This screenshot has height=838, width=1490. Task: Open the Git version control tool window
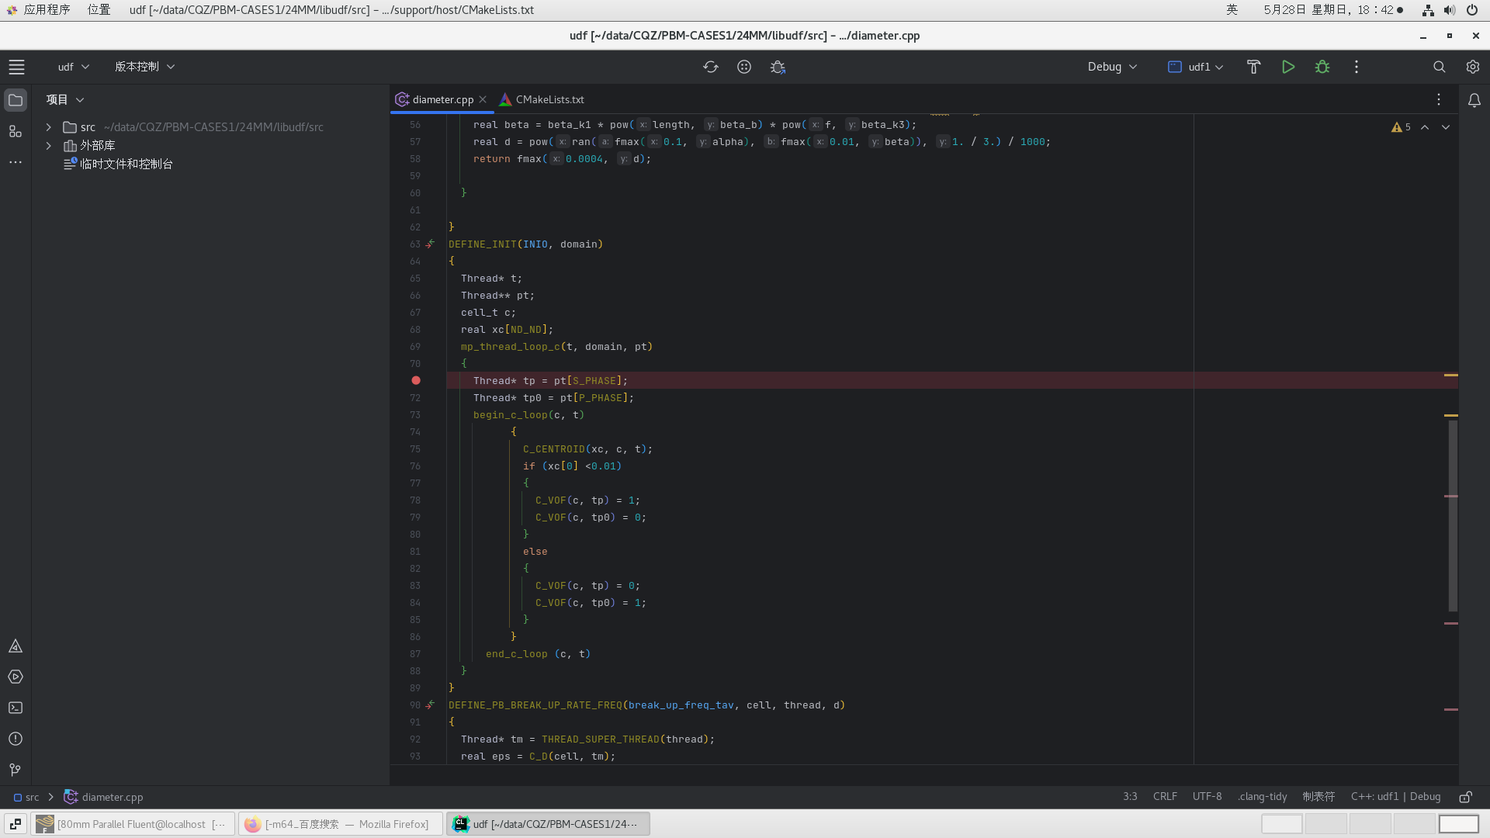coord(16,770)
